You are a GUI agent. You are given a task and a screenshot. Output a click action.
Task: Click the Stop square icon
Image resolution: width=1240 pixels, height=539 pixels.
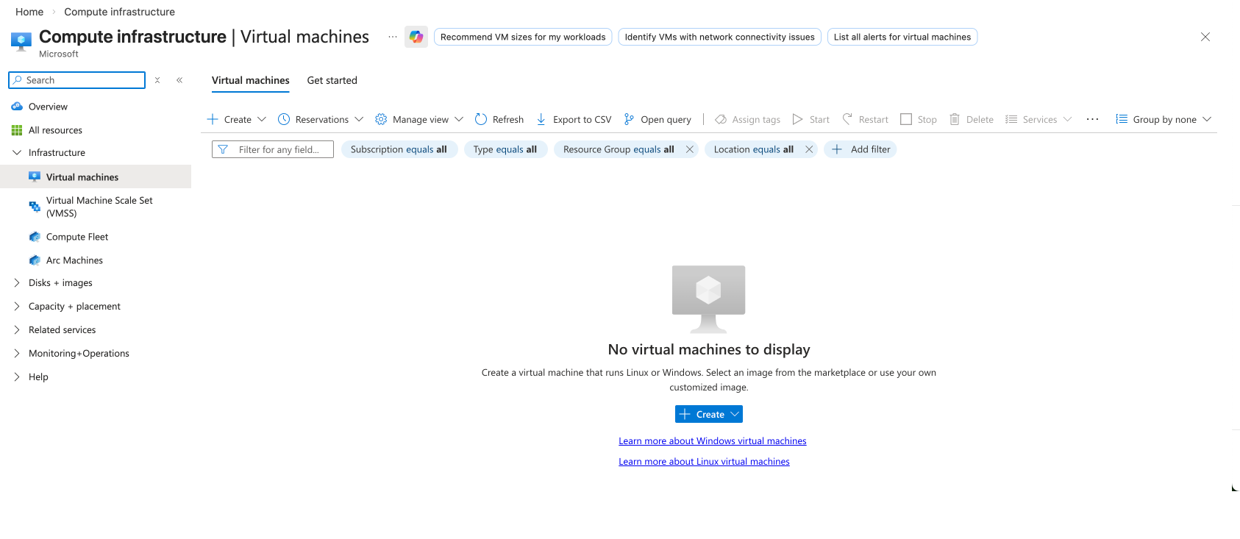point(906,119)
